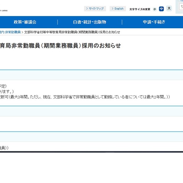Open the 白書・統計・出版物 menu

coord(90,22)
